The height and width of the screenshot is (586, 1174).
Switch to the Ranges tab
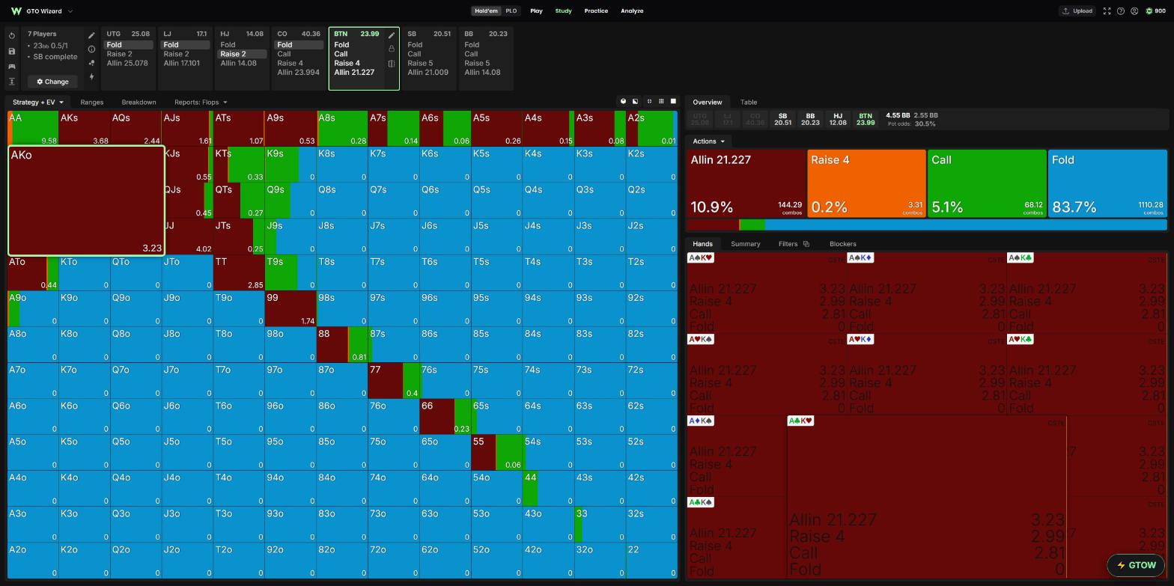(x=91, y=102)
